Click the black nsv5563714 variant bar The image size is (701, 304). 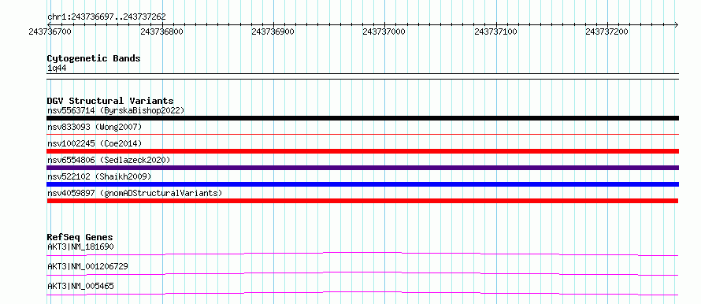[x=362, y=118]
